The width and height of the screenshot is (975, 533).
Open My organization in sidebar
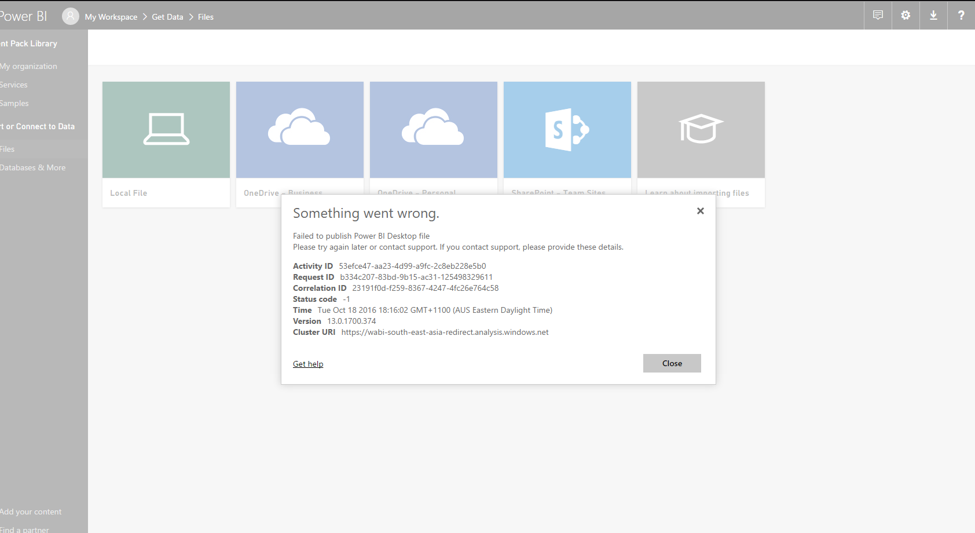pos(28,66)
